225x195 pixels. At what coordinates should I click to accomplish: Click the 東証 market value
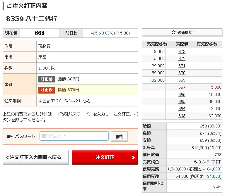42,57
